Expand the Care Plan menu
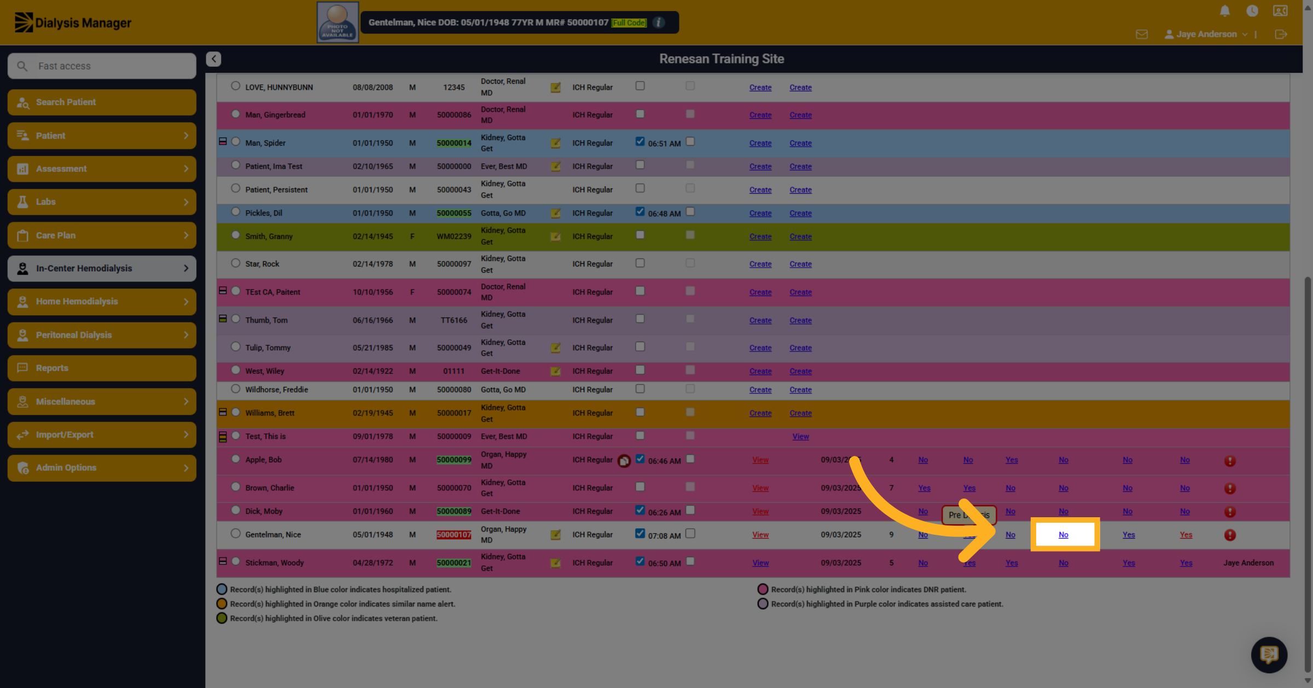Image resolution: width=1313 pixels, height=688 pixels. 102,235
